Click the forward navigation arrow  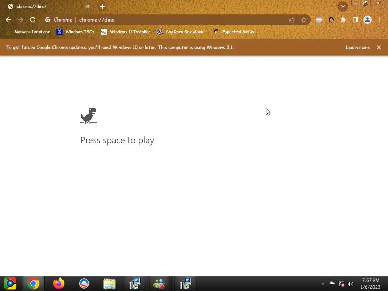point(20,20)
